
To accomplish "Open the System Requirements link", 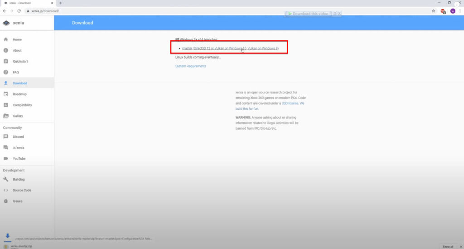I will (190, 66).
